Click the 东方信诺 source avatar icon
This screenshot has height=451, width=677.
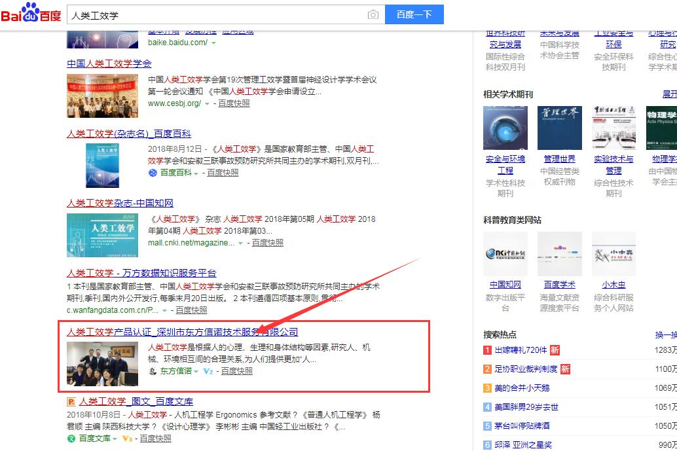click(153, 371)
